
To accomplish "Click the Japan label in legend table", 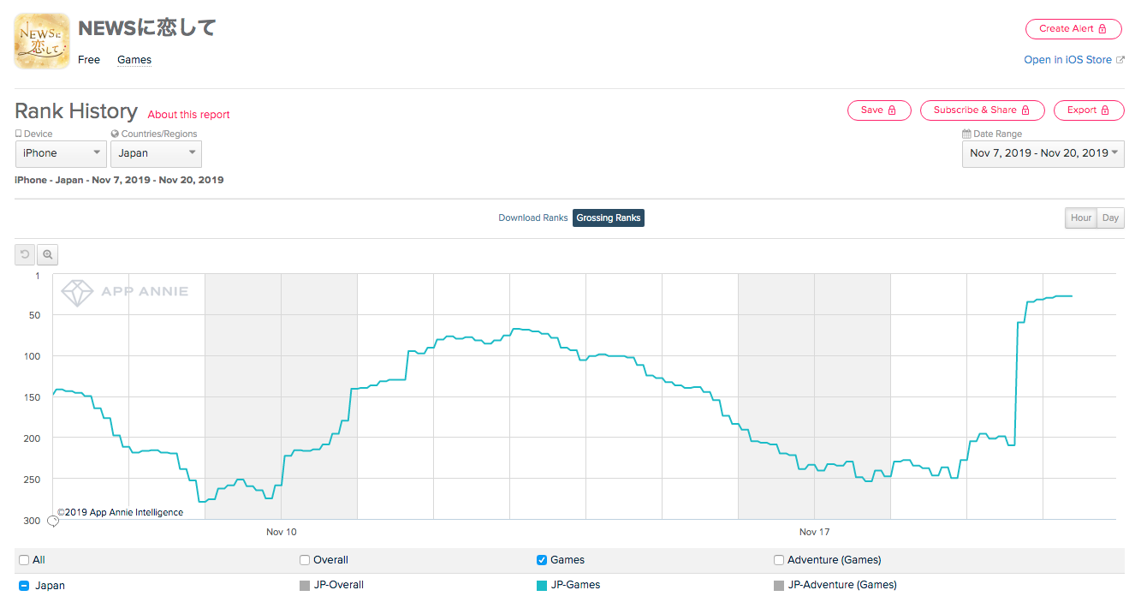I will (x=50, y=586).
